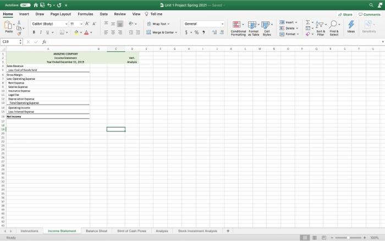Image resolution: width=385 pixels, height=241 pixels.
Task: Click the Format Painter brush icon
Action: [19, 34]
